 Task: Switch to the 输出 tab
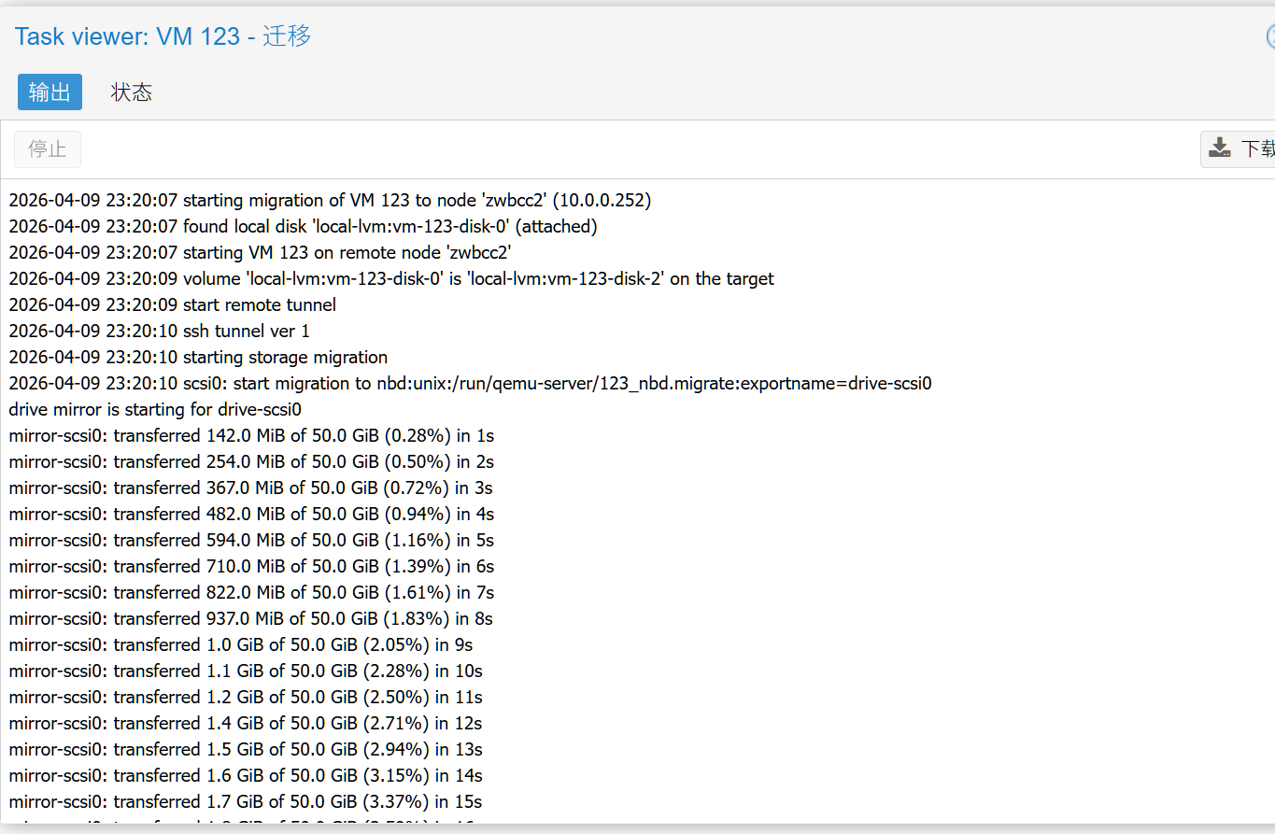[50, 92]
